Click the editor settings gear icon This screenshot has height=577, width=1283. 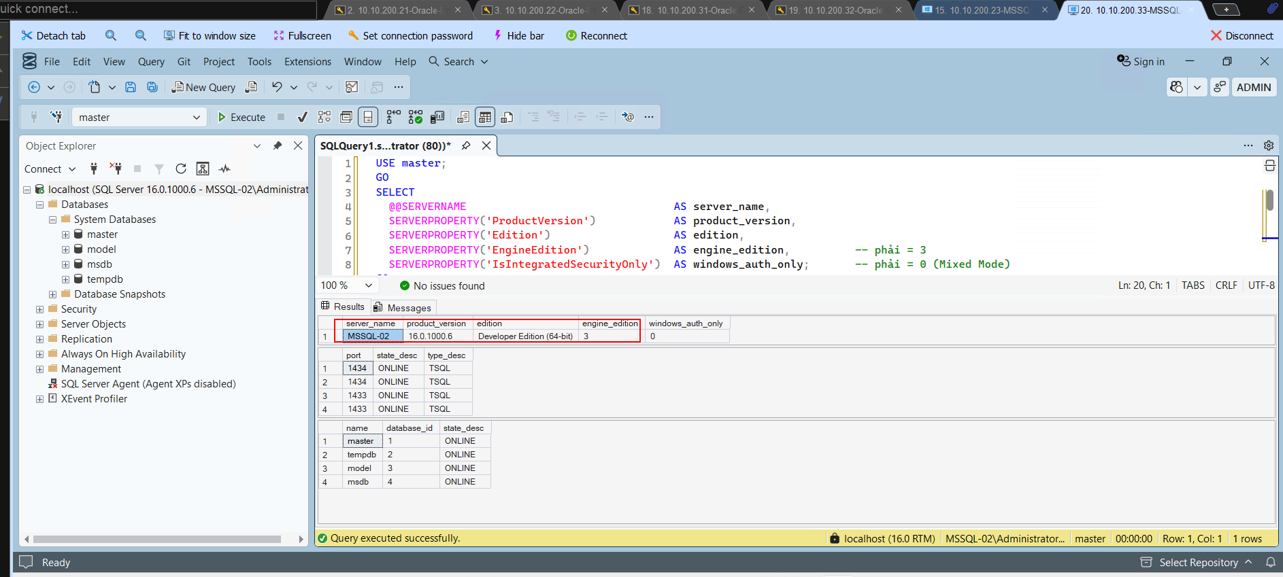click(1269, 145)
